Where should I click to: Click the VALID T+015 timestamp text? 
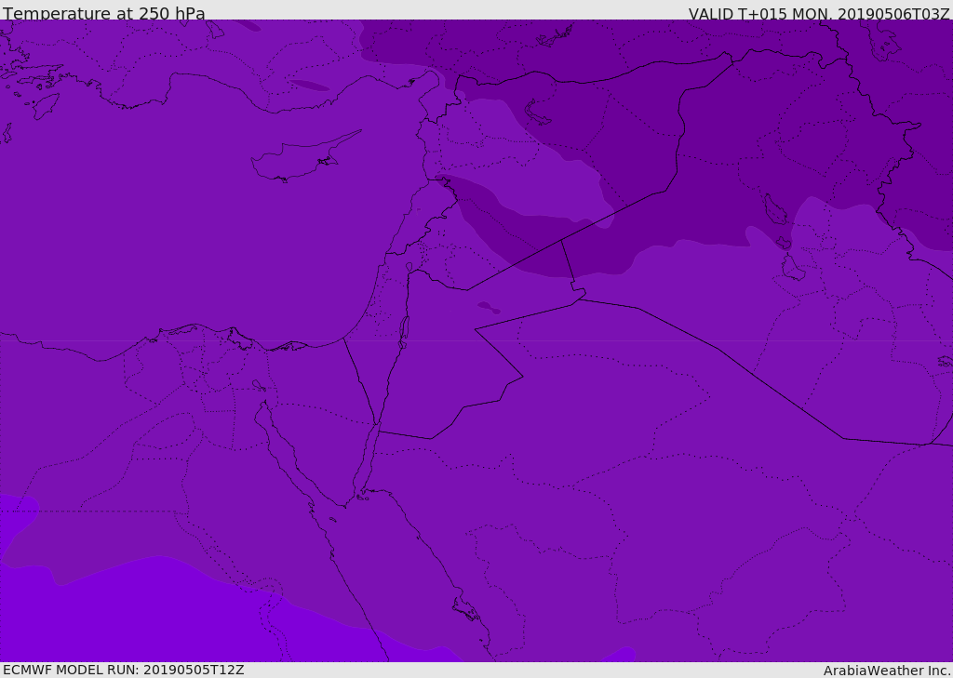tap(819, 14)
